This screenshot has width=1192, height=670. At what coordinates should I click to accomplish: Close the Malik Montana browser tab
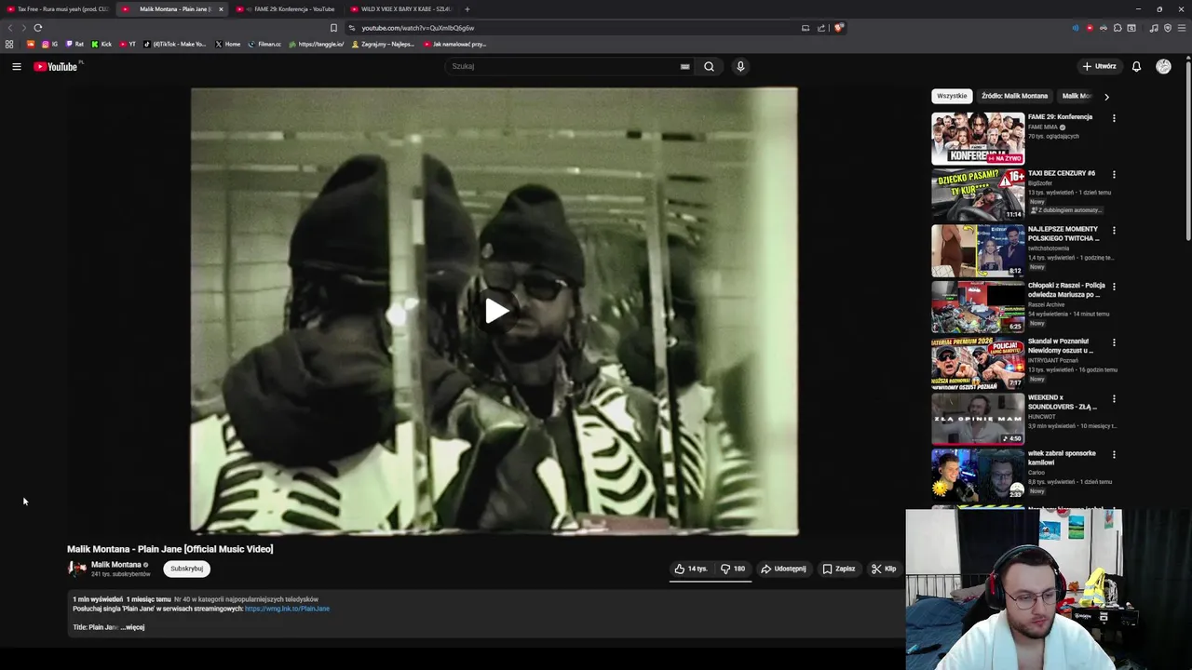(221, 9)
